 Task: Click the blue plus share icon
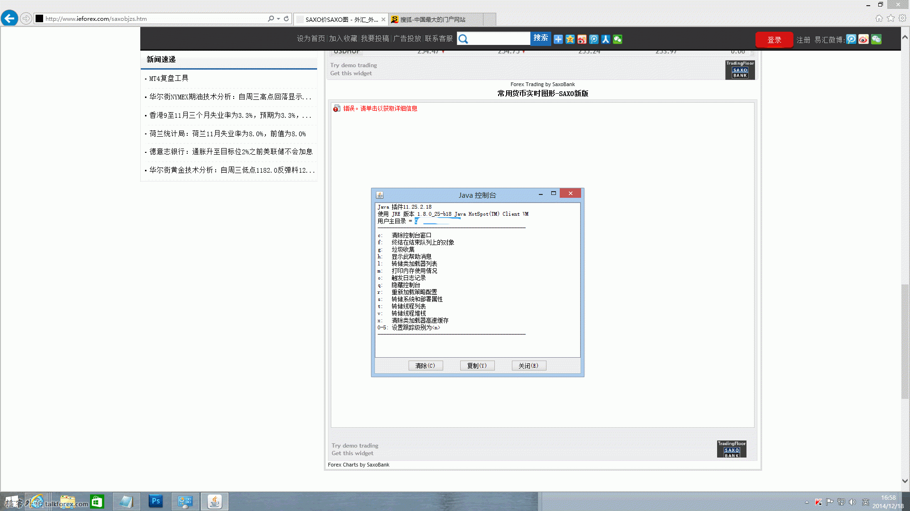(x=558, y=39)
